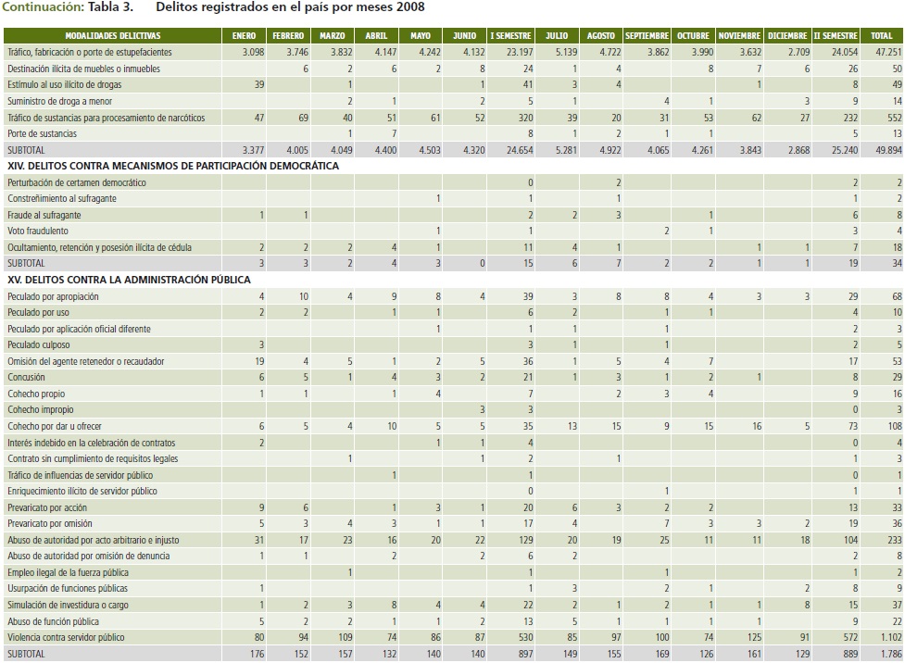Click the 'Violencia contra servidor público' row label
This screenshot has width=905, height=663.
(68, 637)
